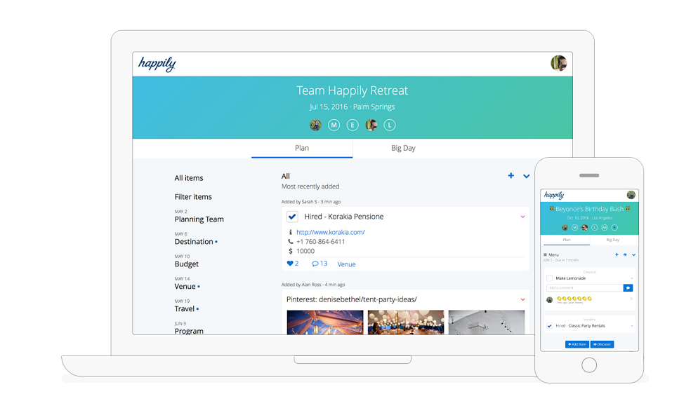Click the info icon beside the korakia link

290,232
